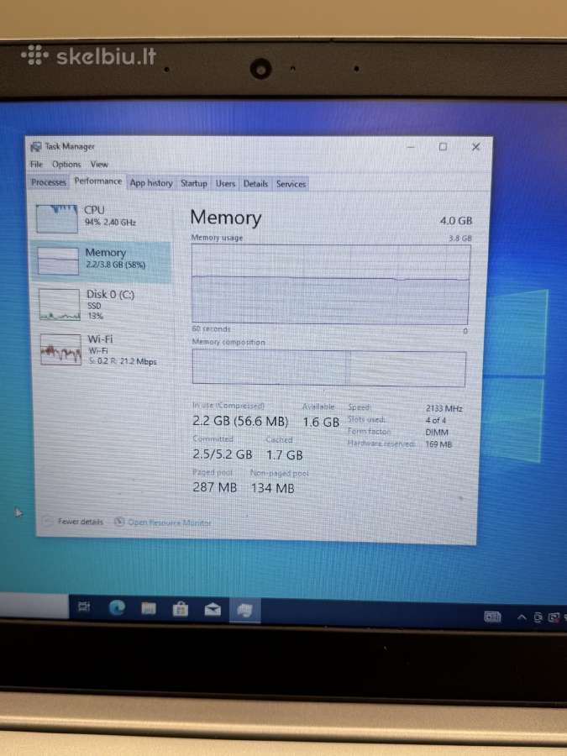The width and height of the screenshot is (567, 756).
Task: Click the 1.6 GB Available value
Action: pyautogui.click(x=321, y=422)
